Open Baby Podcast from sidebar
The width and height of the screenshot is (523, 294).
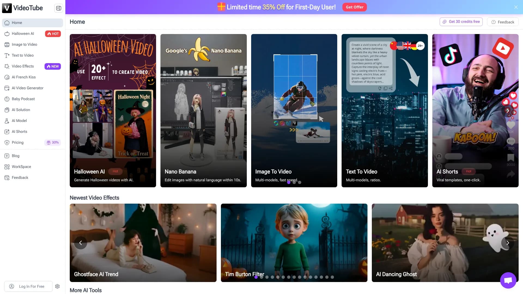coord(23,99)
